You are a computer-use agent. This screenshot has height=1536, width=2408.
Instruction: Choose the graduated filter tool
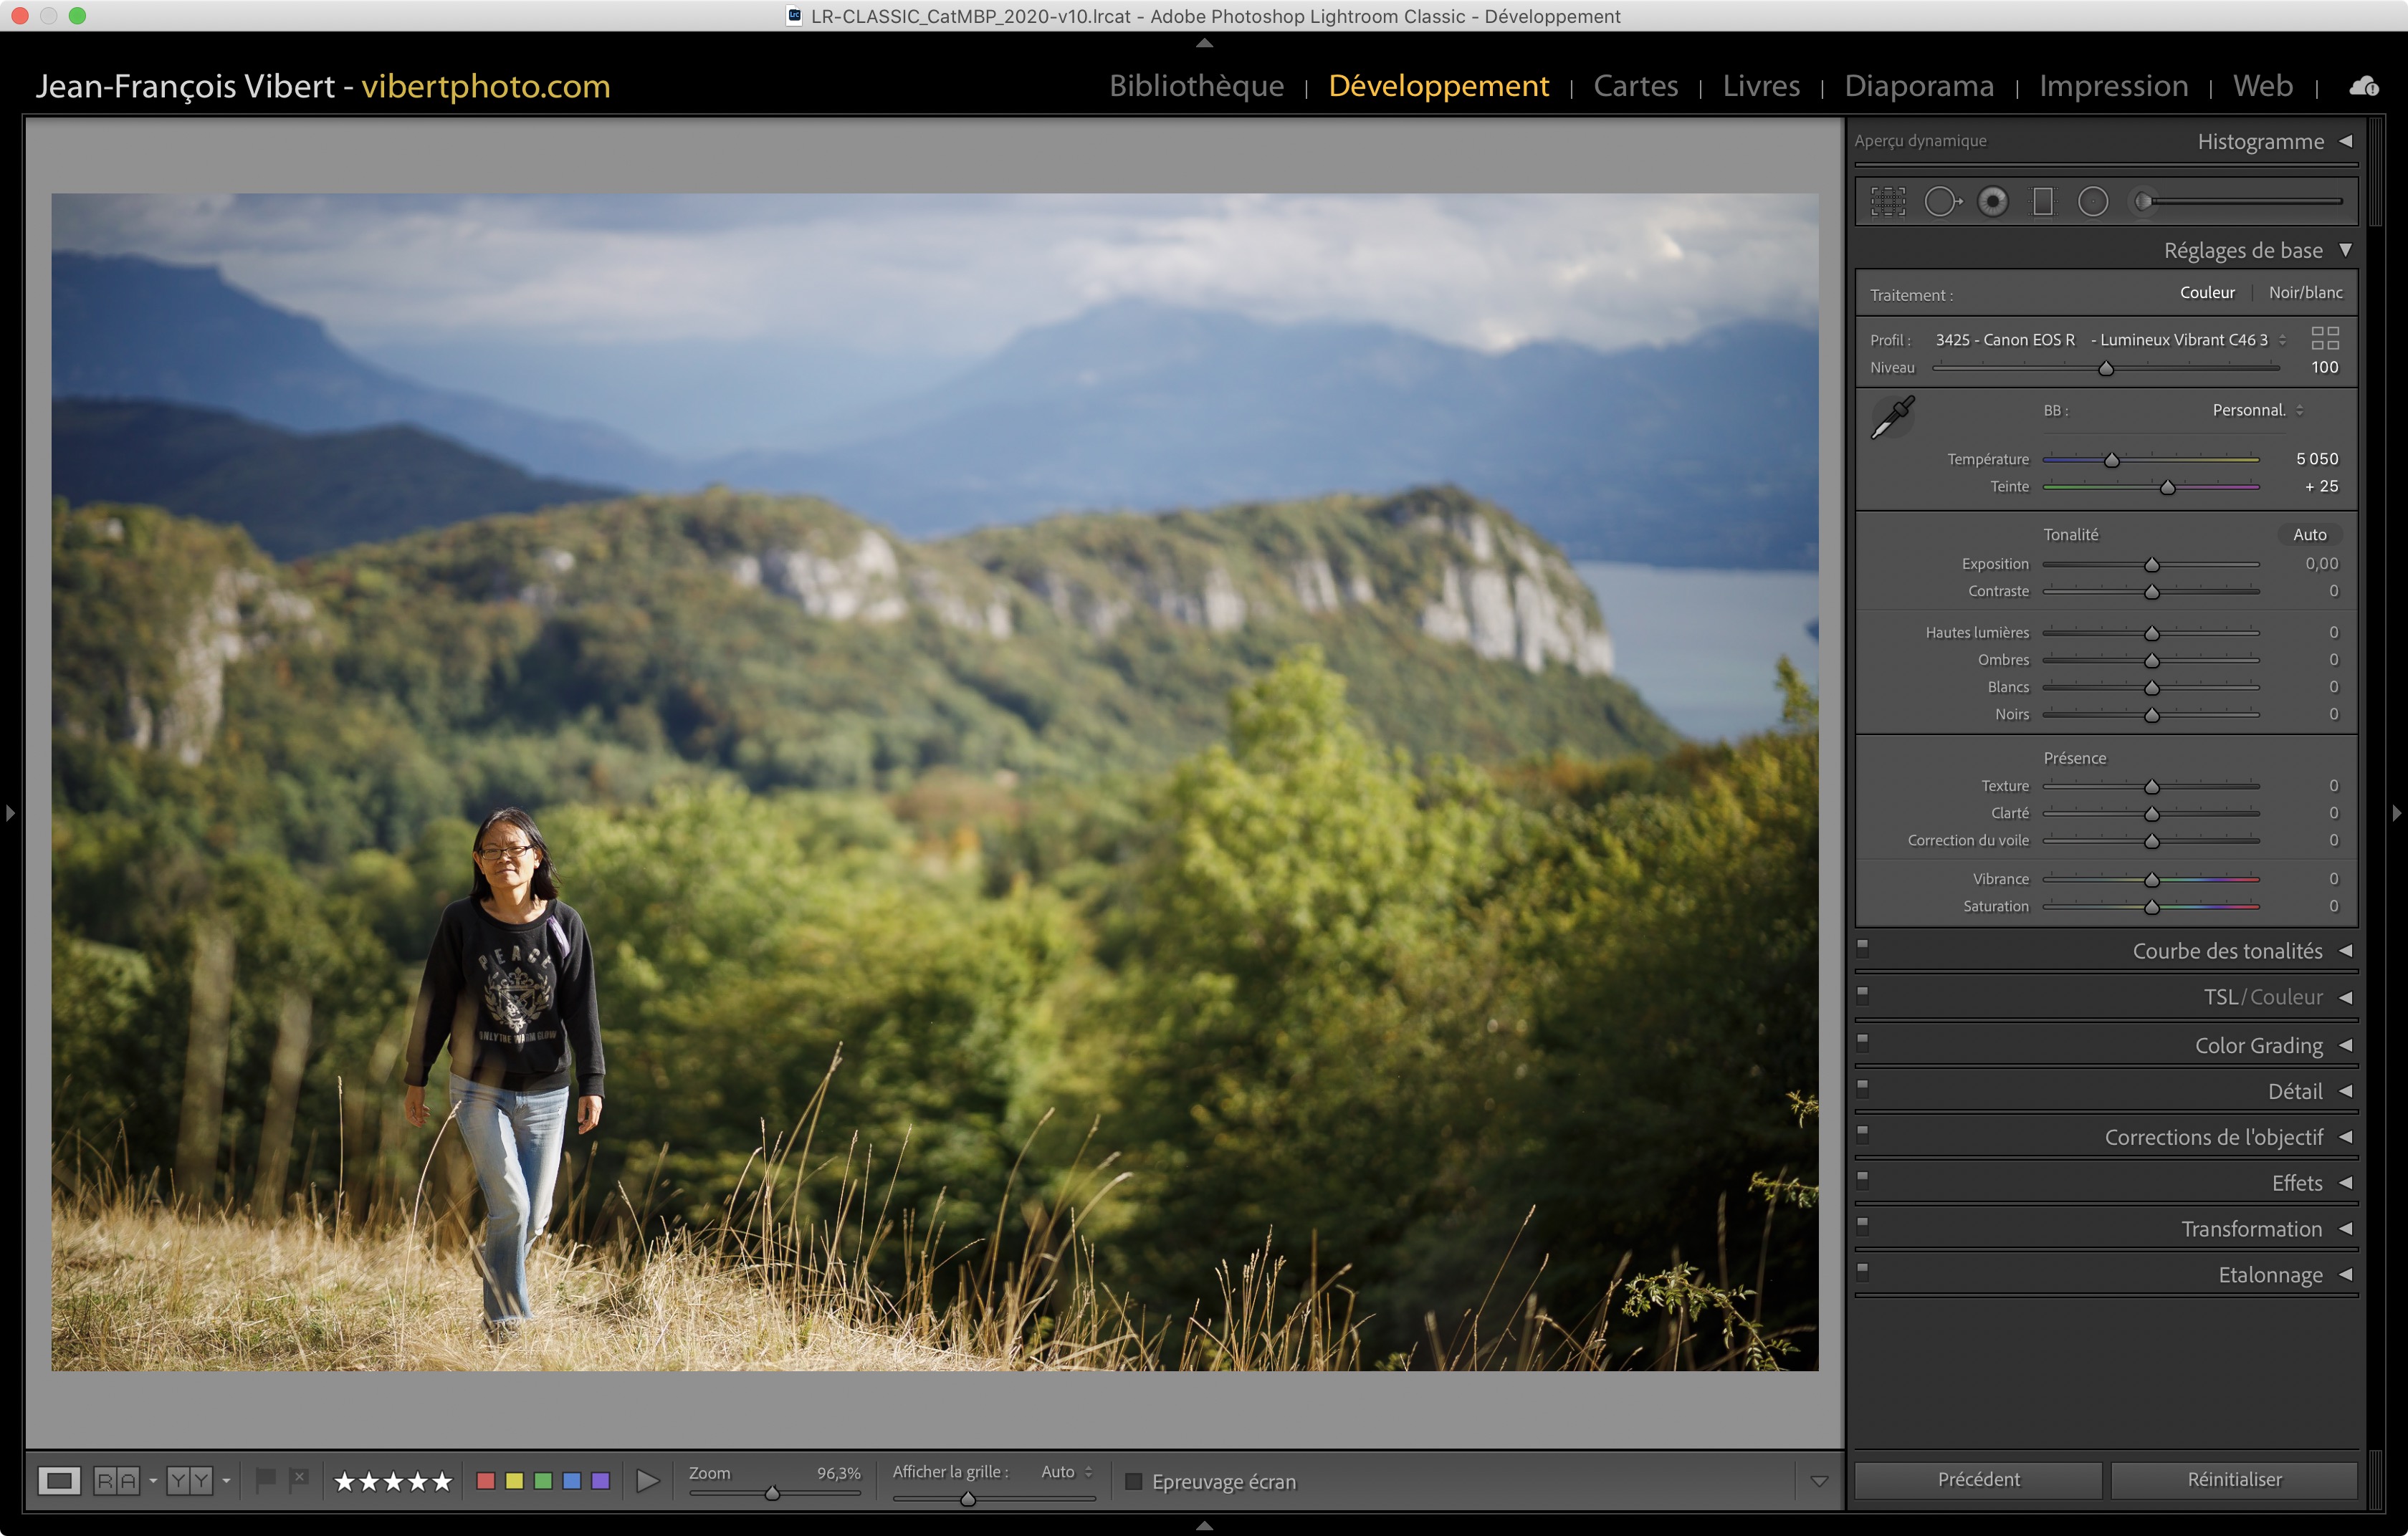click(x=2042, y=202)
